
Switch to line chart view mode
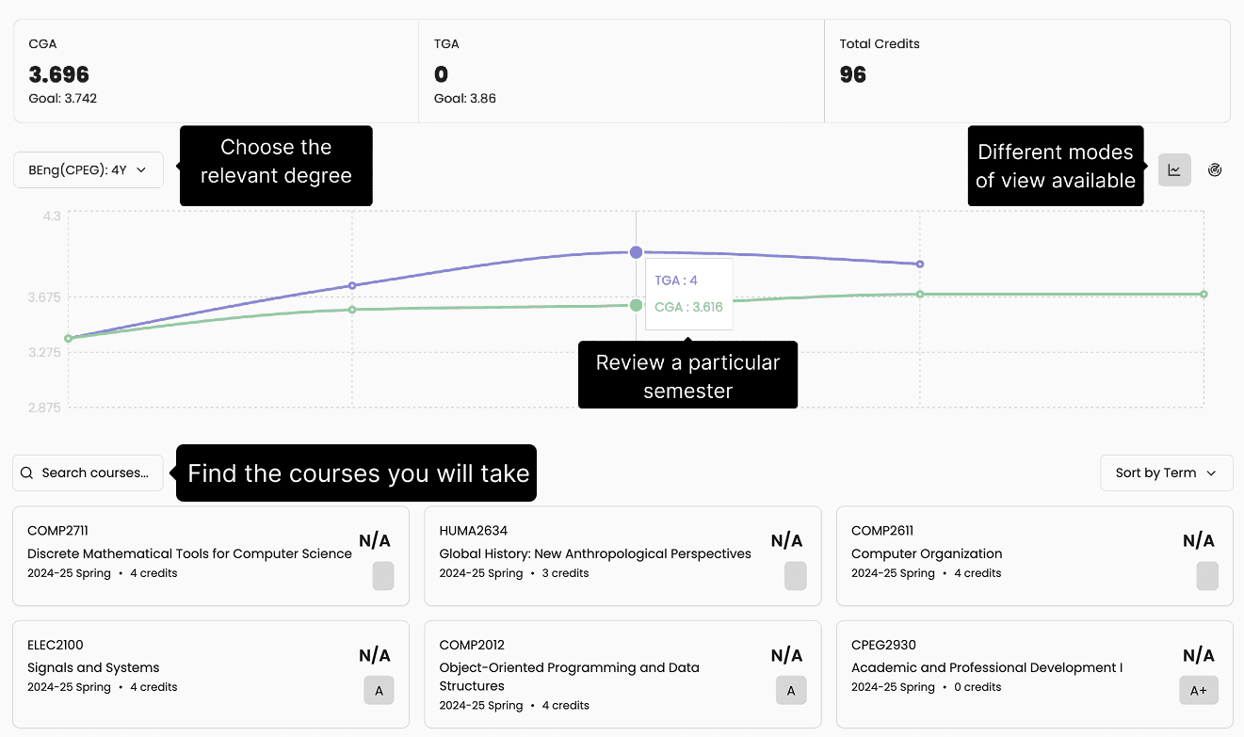1174,169
